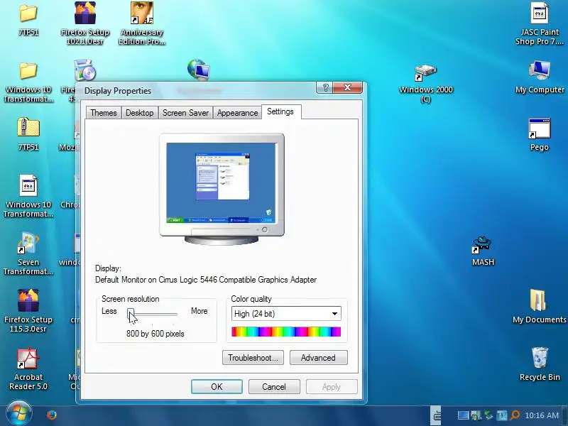The image size is (568, 426).
Task: Open Firefox Setup 102.1.0esr installer icon
Action: pos(85,13)
